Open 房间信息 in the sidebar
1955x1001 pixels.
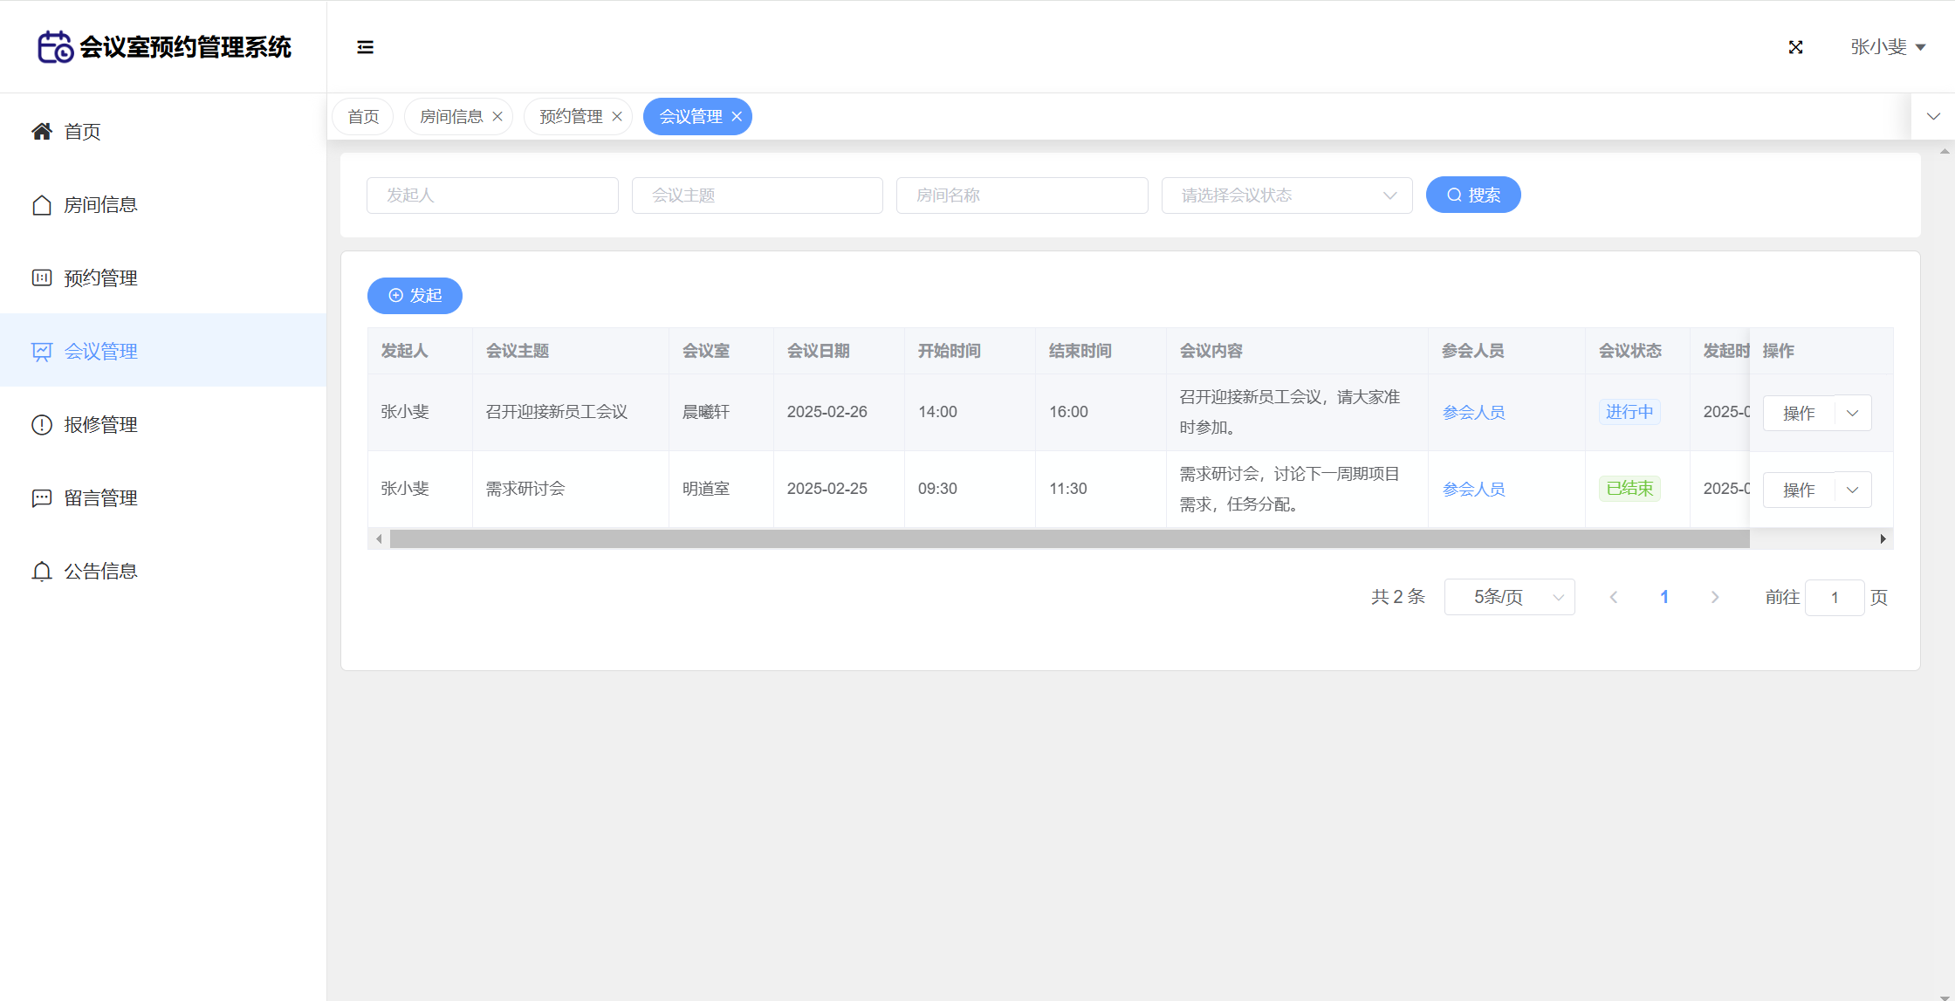99,205
